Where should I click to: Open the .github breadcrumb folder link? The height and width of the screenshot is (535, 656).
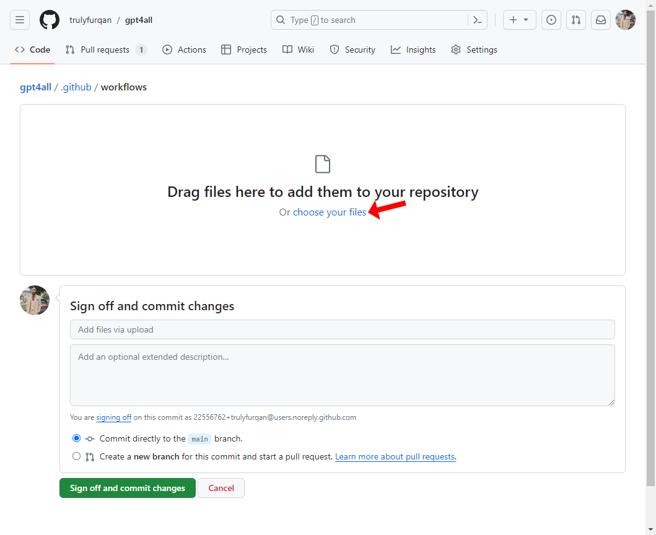76,87
